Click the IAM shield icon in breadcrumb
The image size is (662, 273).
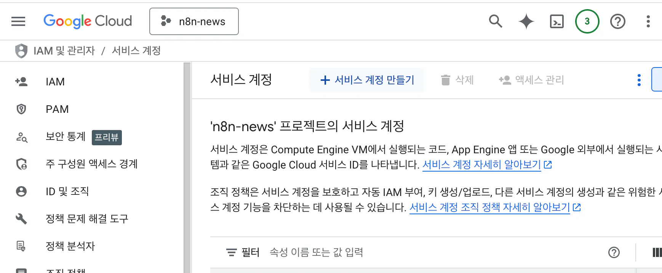pyautogui.click(x=21, y=51)
